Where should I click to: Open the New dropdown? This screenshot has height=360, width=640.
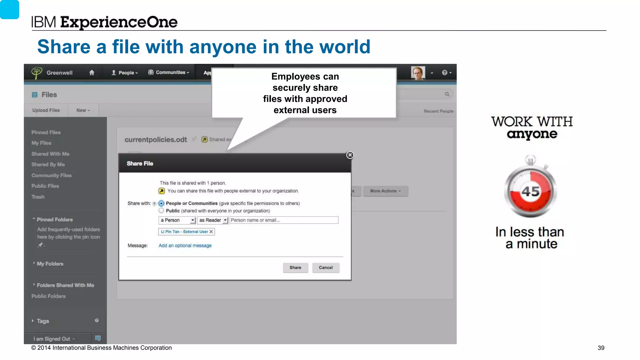coord(83,110)
